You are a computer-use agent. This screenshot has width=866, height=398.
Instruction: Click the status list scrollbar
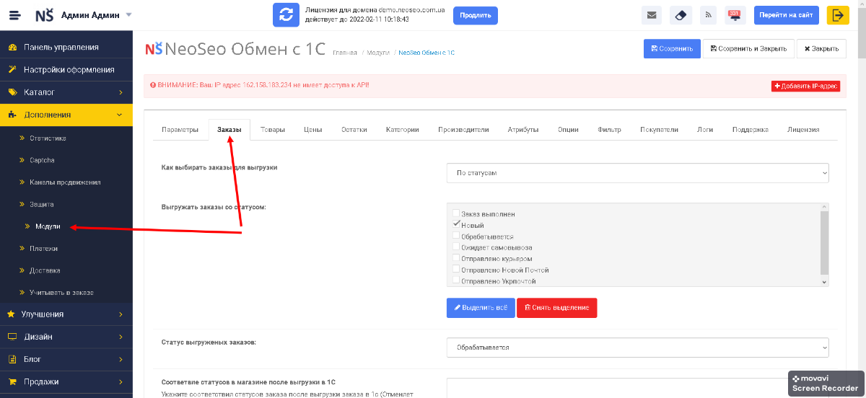tap(825, 244)
